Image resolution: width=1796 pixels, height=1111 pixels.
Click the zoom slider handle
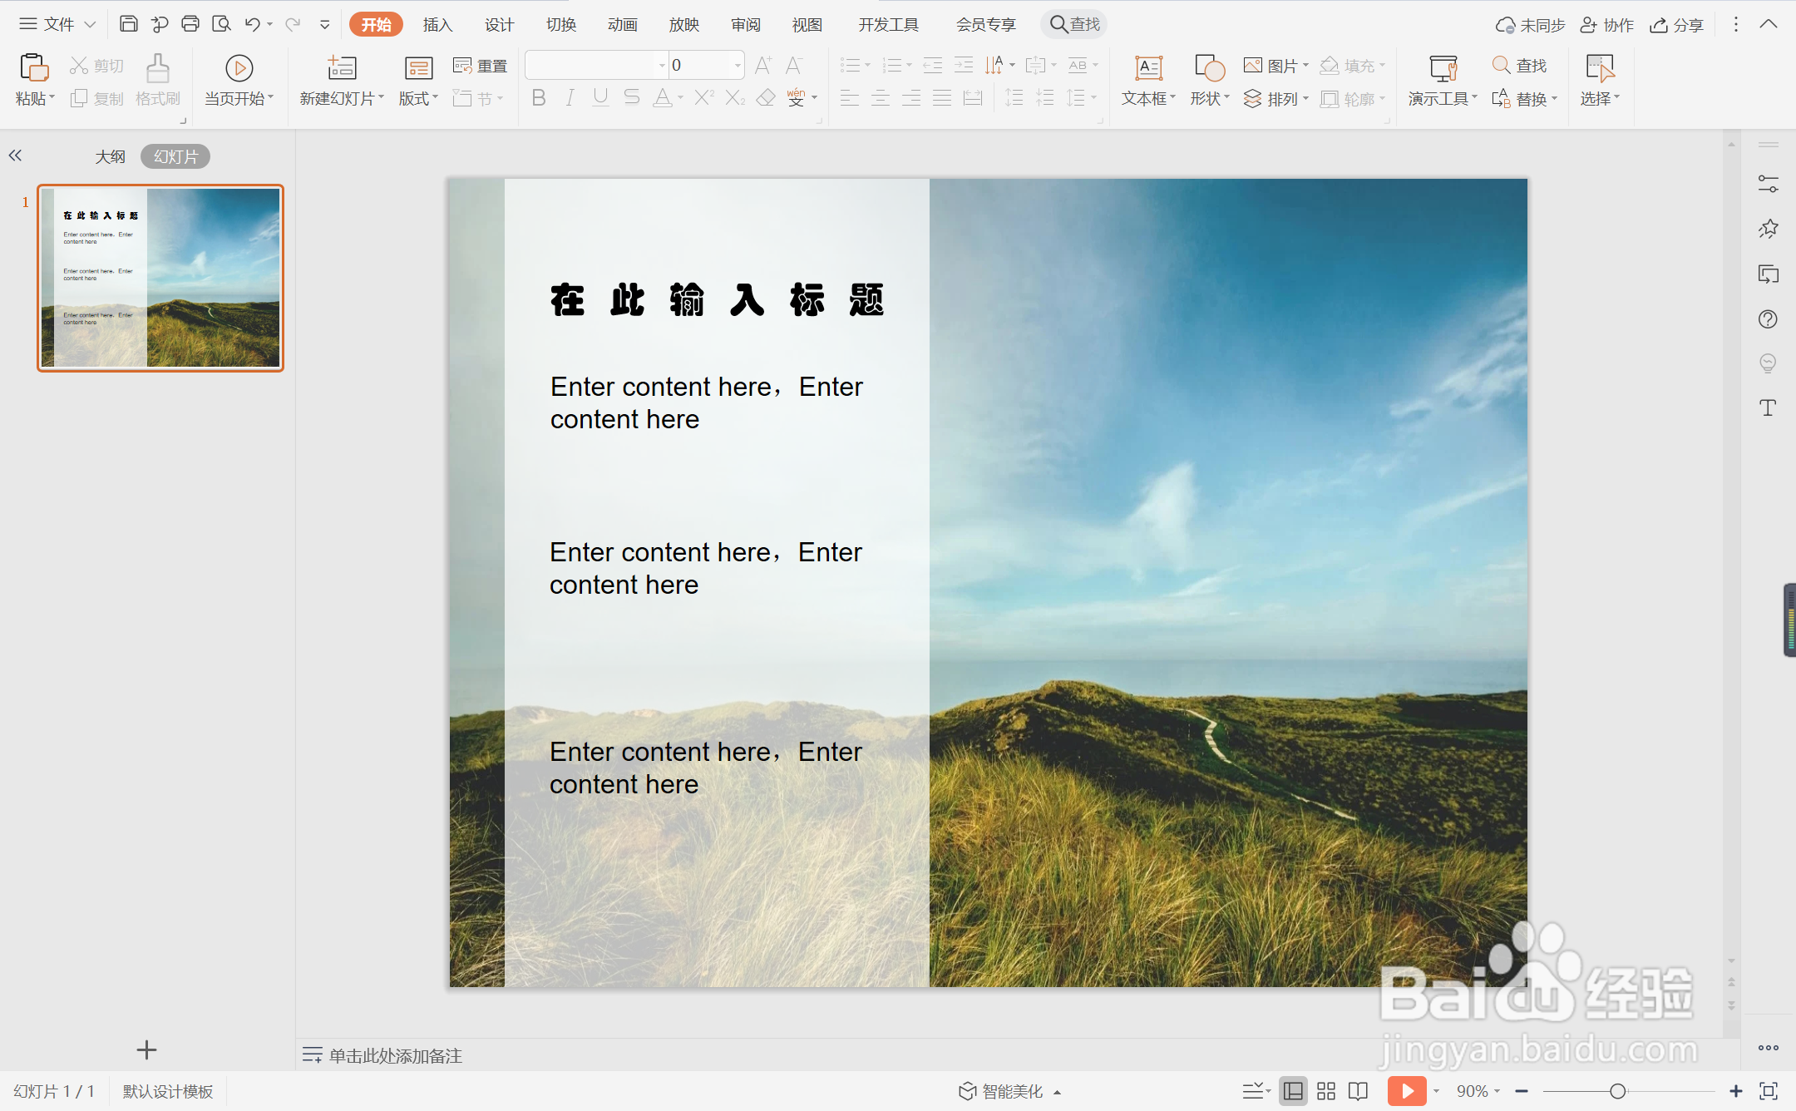point(1617,1091)
